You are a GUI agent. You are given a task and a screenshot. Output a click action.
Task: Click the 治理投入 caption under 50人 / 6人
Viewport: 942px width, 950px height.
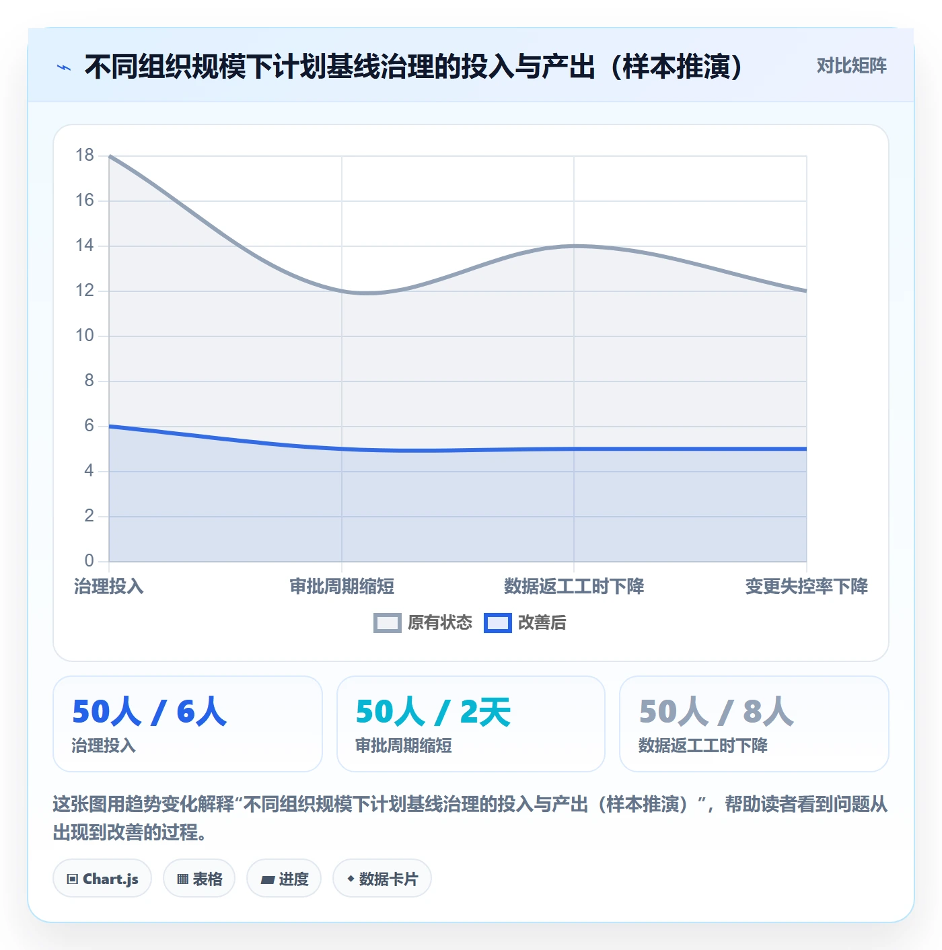pyautogui.click(x=104, y=745)
